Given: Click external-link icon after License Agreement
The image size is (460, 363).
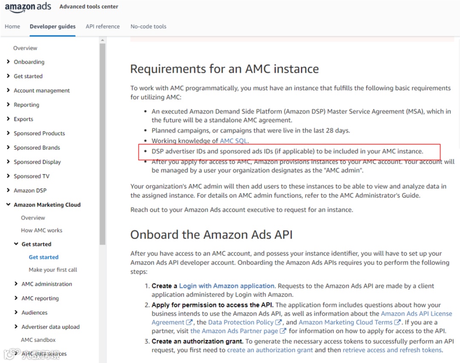Looking at the screenshot, I should point(189,322).
